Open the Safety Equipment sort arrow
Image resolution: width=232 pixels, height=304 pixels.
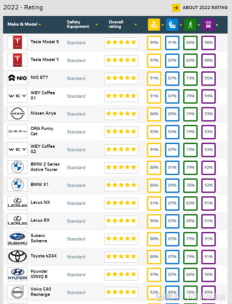point(97,24)
